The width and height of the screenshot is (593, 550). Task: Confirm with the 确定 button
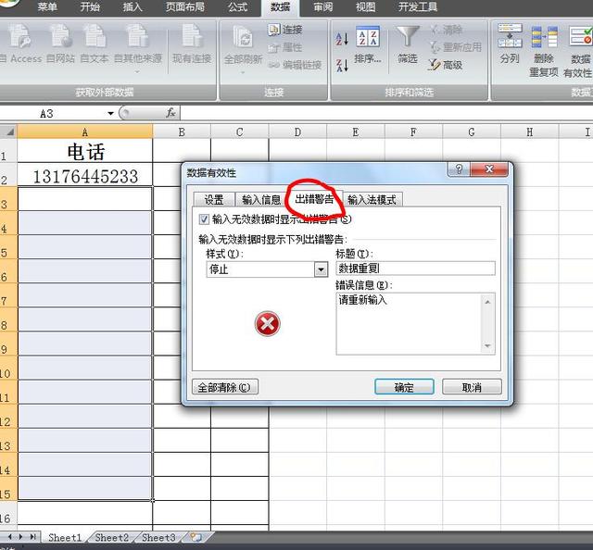point(404,387)
